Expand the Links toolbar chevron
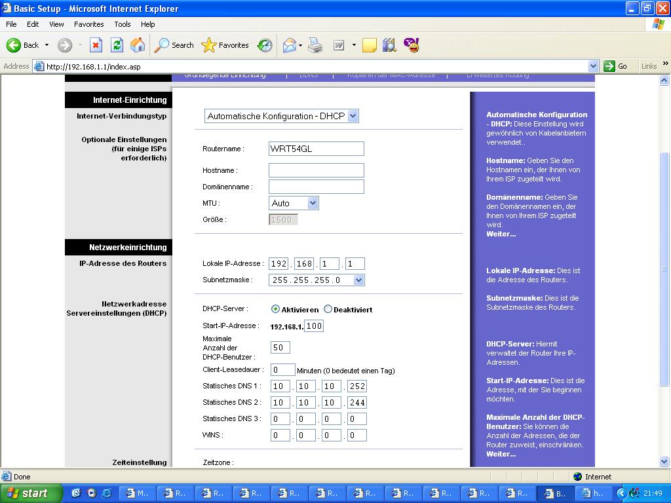The width and height of the screenshot is (671, 503). click(666, 64)
